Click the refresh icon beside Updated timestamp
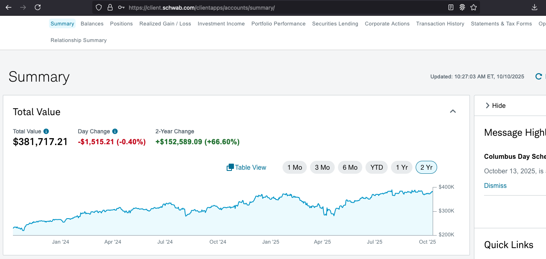The image size is (546, 259). click(539, 76)
